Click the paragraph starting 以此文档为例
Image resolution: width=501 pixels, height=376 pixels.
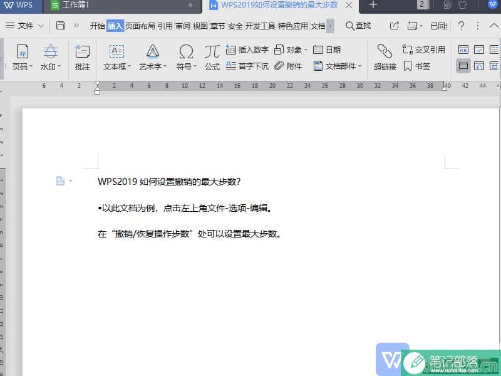pyautogui.click(x=185, y=209)
